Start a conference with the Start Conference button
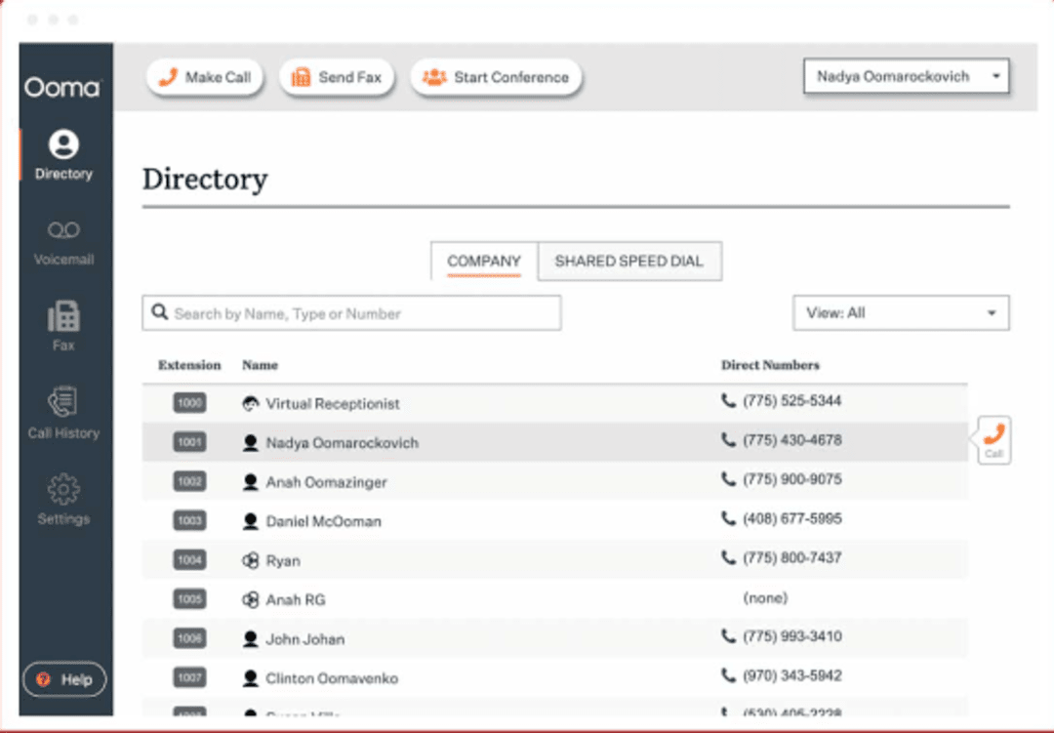 coord(496,76)
